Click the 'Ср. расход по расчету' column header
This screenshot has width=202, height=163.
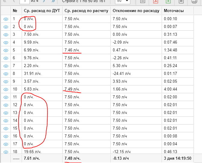[86, 11]
